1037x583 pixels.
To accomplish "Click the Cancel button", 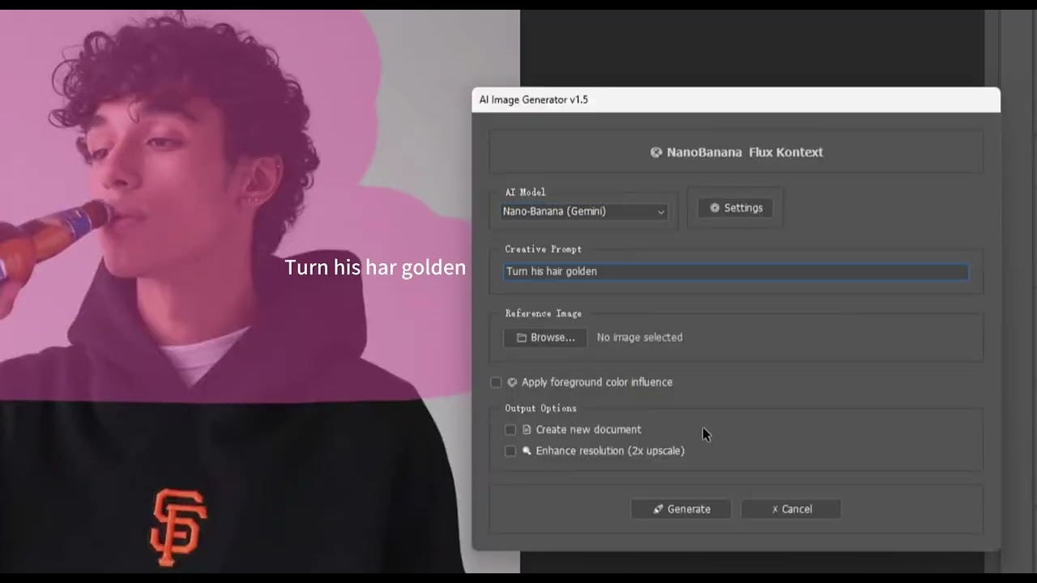I will (x=791, y=509).
